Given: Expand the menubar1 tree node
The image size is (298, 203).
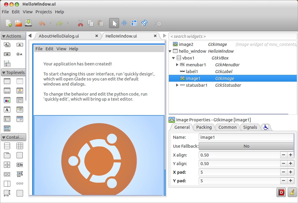Looking at the screenshot, I should point(177,65).
